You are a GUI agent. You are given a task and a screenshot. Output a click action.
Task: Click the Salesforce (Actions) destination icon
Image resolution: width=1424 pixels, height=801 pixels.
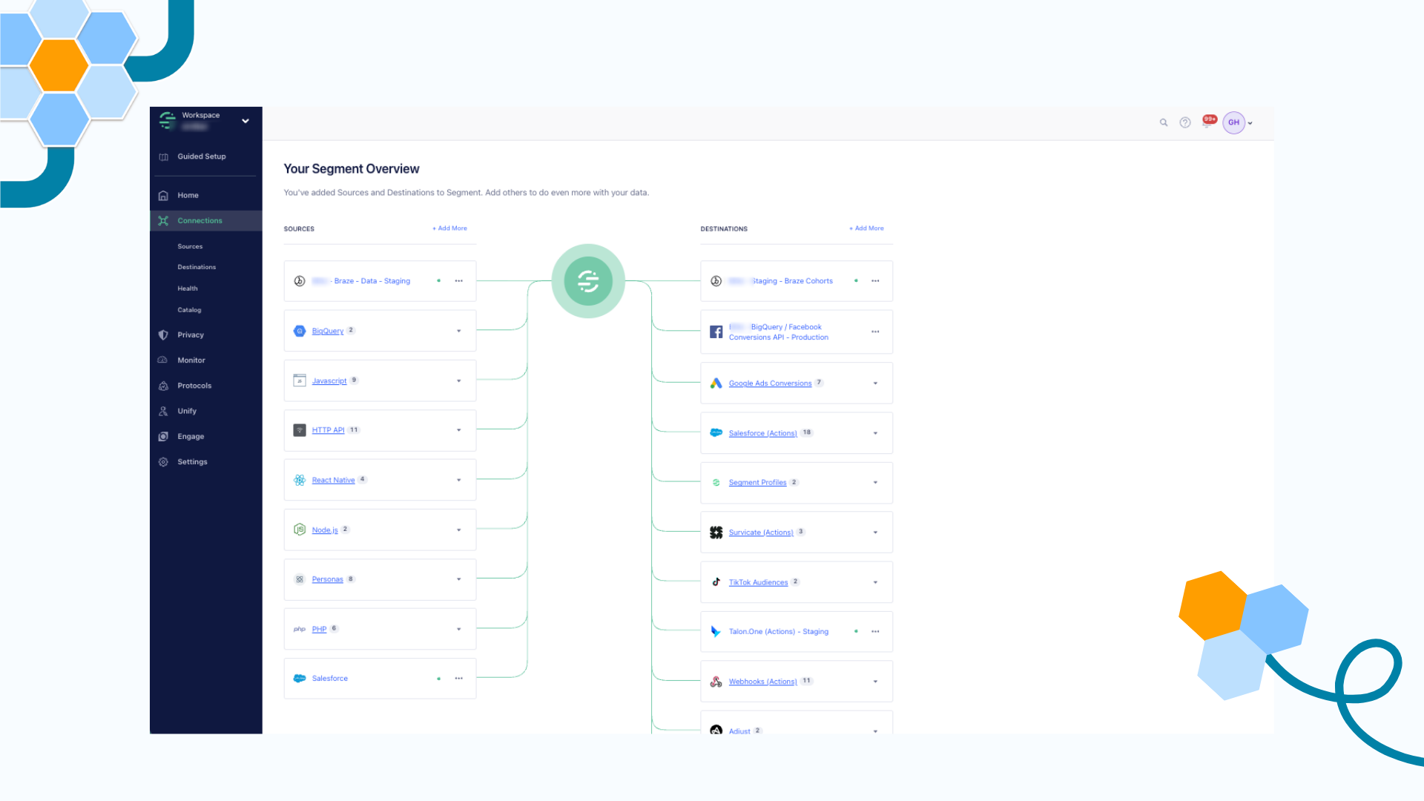click(716, 432)
